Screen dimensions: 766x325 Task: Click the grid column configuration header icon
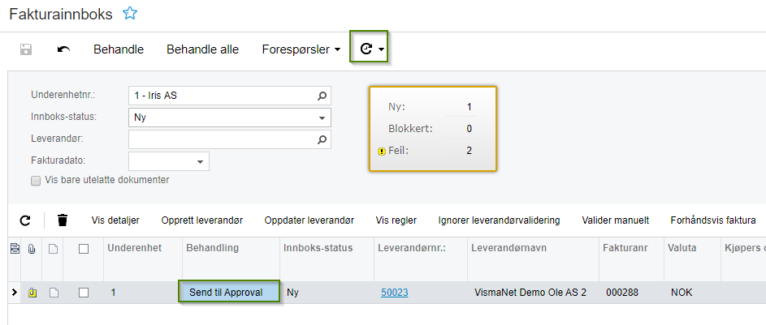click(x=15, y=249)
